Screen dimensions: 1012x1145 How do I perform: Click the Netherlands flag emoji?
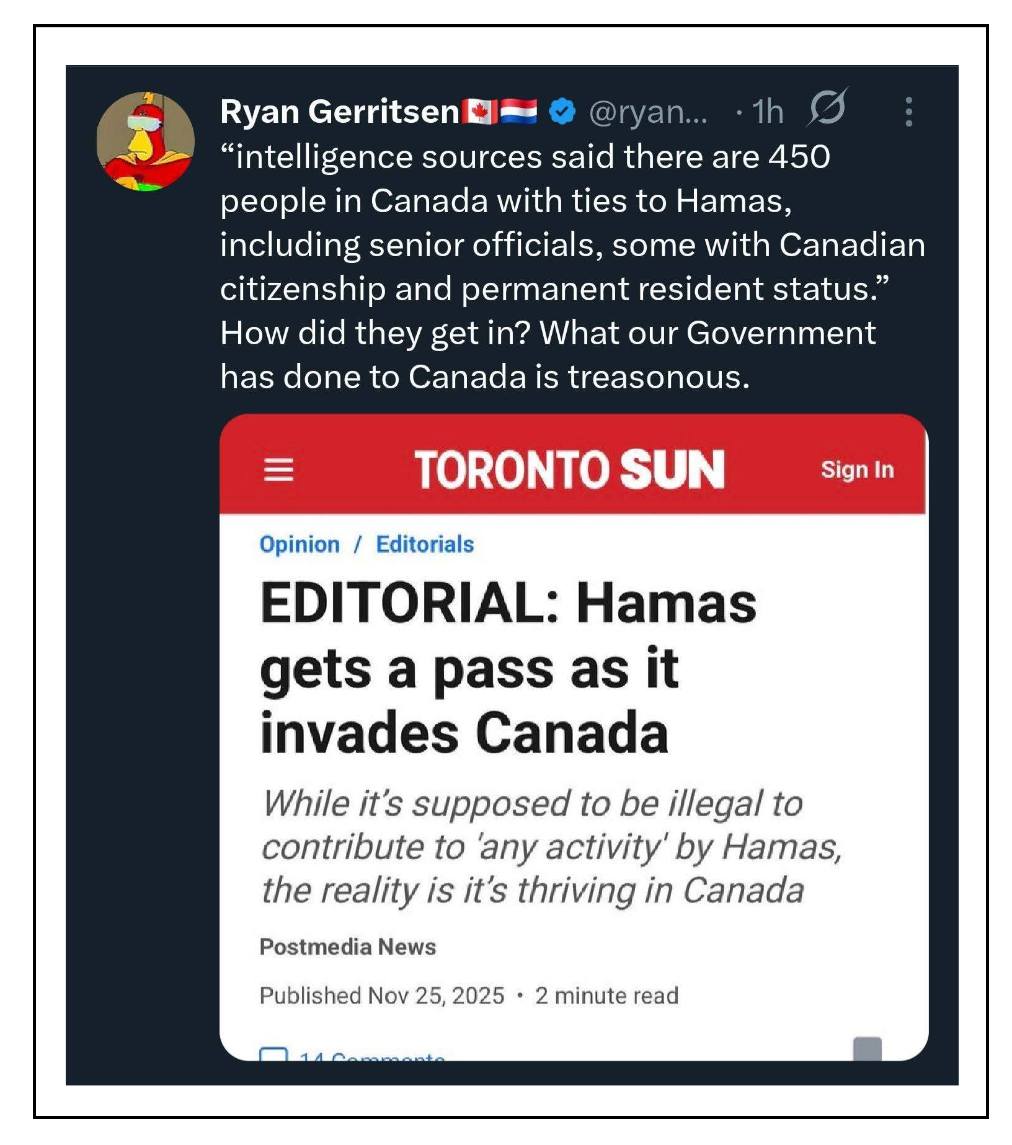(518, 112)
